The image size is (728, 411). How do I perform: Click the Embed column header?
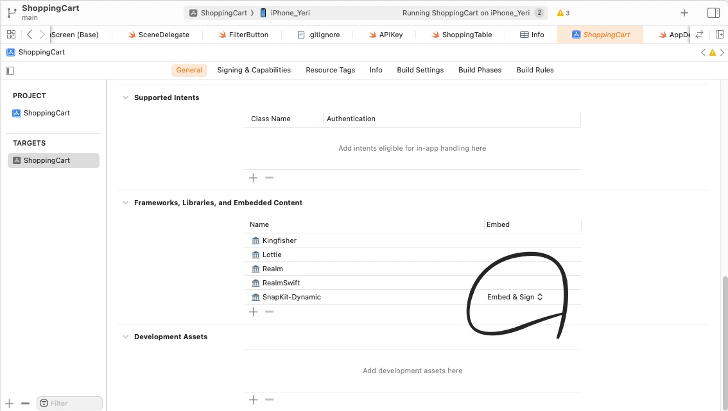click(498, 224)
